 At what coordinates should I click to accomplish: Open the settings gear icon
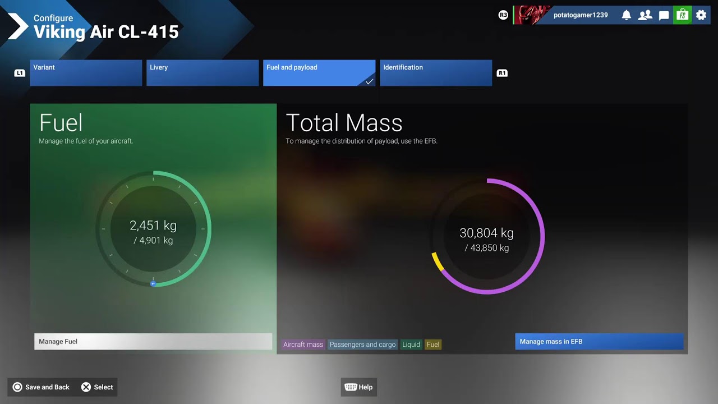(701, 15)
